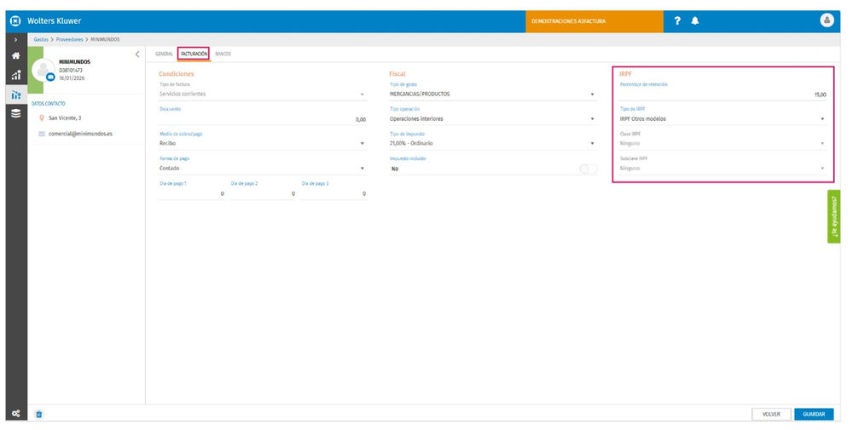Switch to the GENERAL tab
This screenshot has height=430, width=853.
165,54
